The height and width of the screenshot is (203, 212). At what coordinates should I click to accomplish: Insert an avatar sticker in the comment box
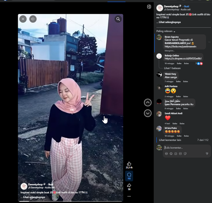[x=166, y=154]
